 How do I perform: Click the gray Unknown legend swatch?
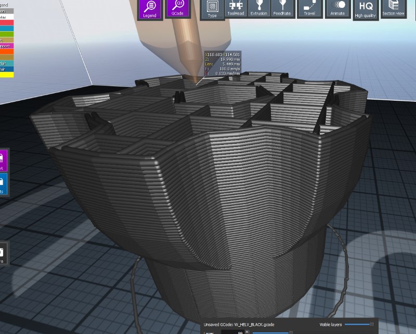coord(6,11)
